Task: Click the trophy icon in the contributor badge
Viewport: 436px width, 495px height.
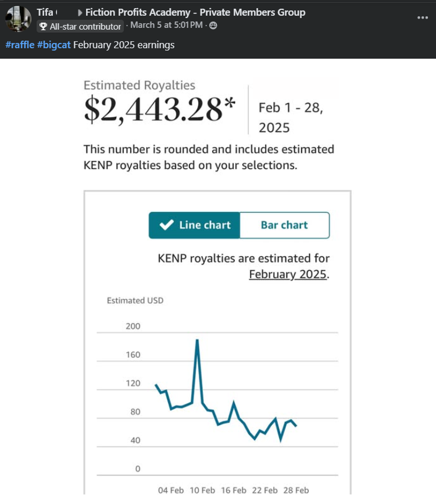Action: click(x=43, y=26)
